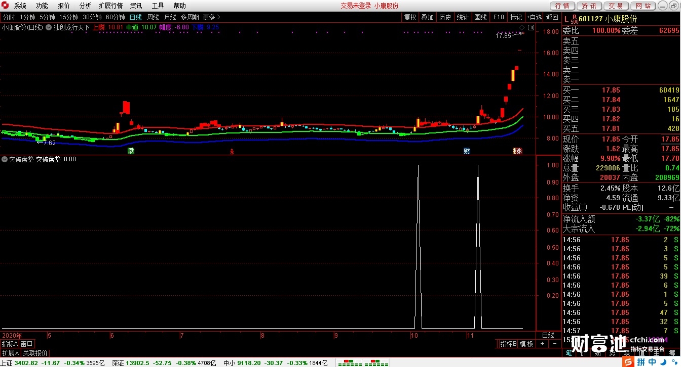The width and height of the screenshot is (681, 367).
Task: Click the L R500 badge icon
Action: [571, 19]
